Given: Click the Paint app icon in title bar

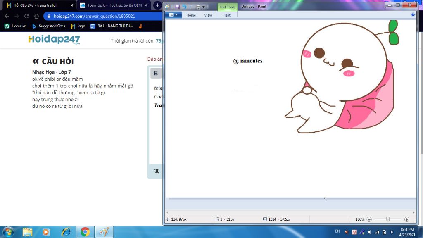Looking at the screenshot, I should (x=167, y=7).
